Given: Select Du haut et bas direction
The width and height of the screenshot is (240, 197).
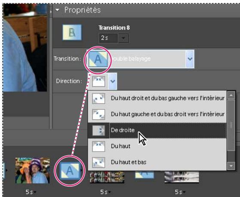Looking at the screenshot, I should [158, 162].
